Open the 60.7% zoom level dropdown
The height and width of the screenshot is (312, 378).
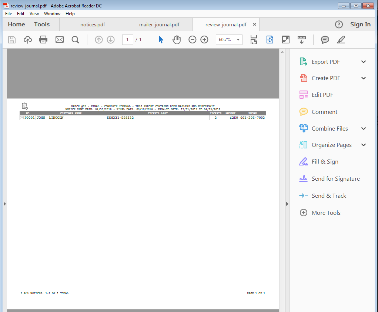point(238,40)
